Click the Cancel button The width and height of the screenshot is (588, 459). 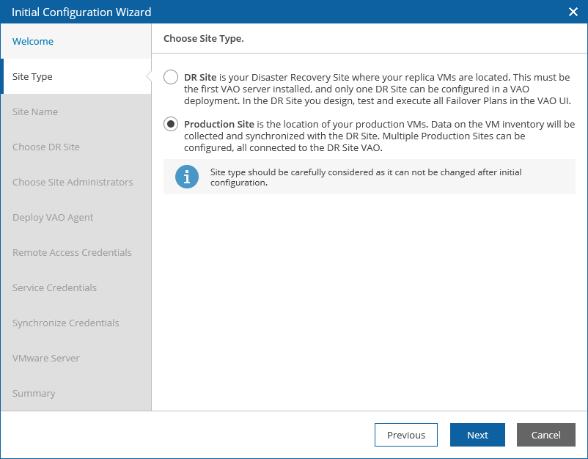tap(546, 435)
